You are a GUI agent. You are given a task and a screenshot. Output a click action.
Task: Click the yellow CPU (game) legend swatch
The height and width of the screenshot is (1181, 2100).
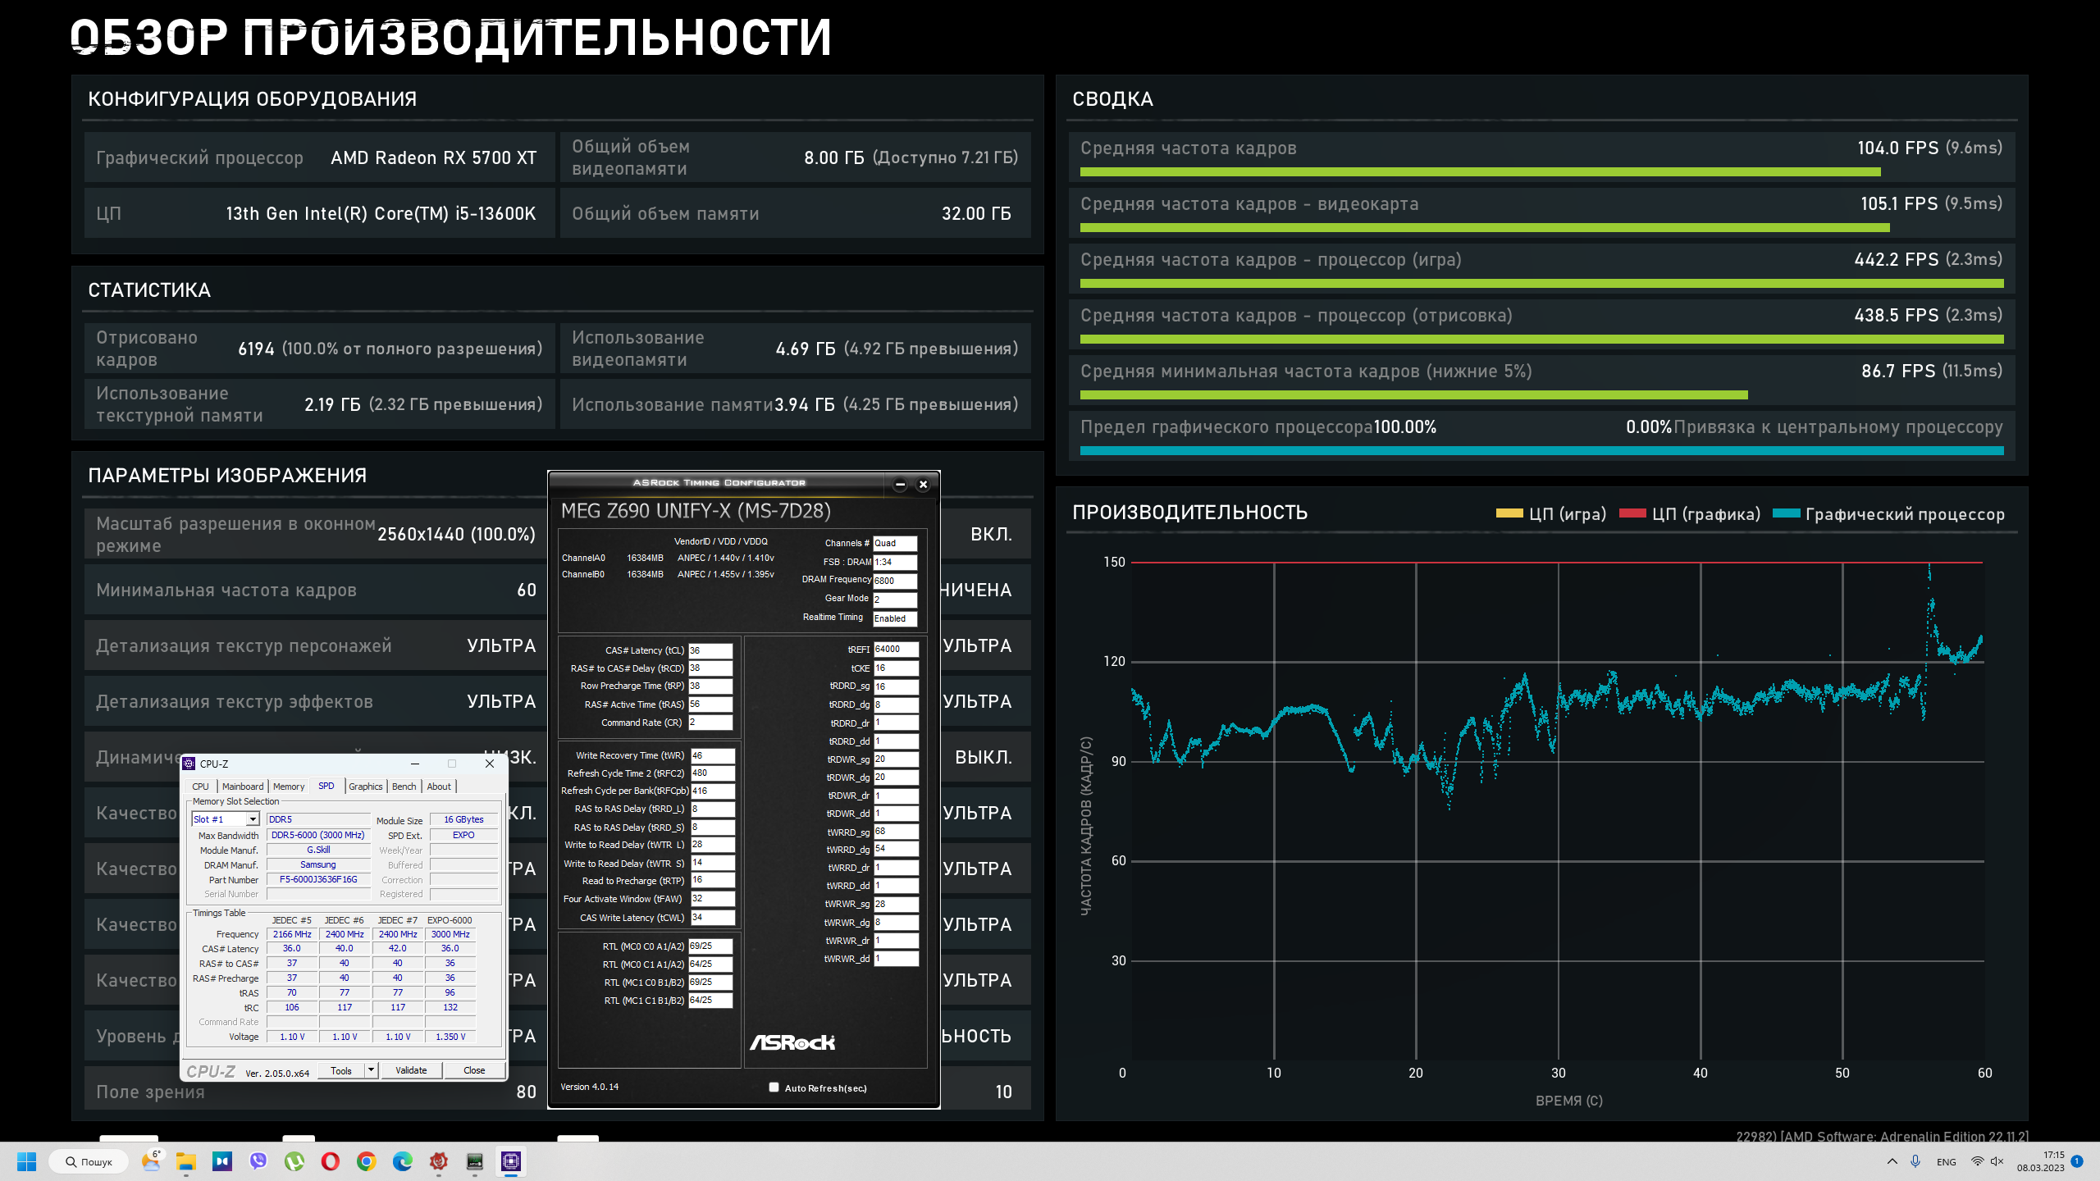pos(1509,513)
